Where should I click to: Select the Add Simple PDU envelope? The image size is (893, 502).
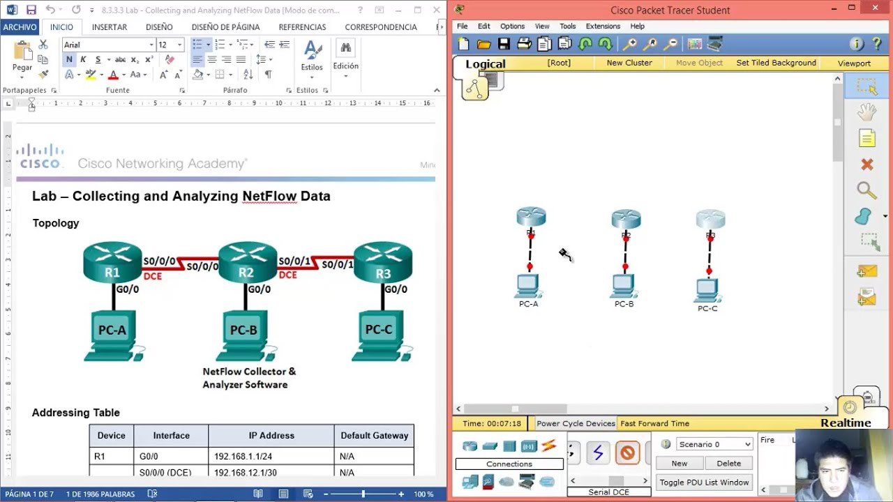(x=866, y=271)
